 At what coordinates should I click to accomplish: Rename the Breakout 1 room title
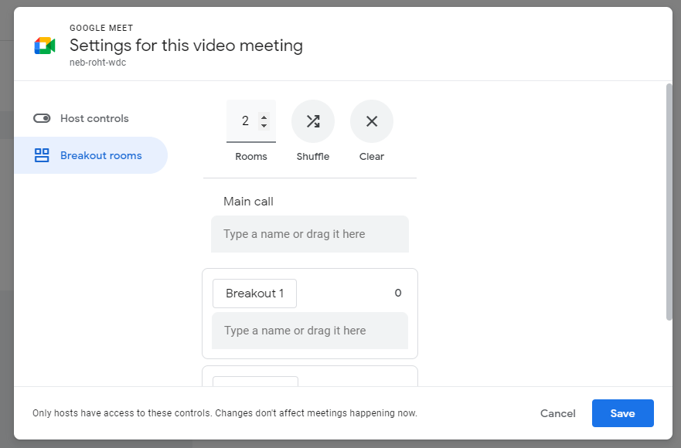254,294
